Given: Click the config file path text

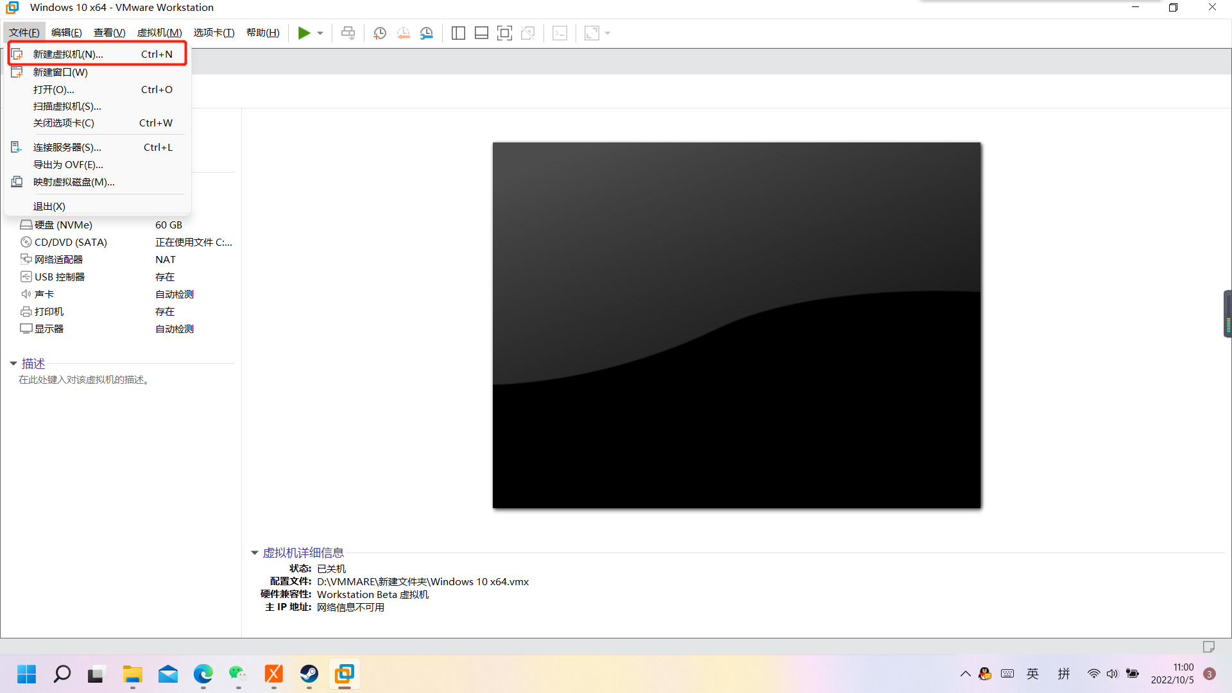Looking at the screenshot, I should click(423, 581).
